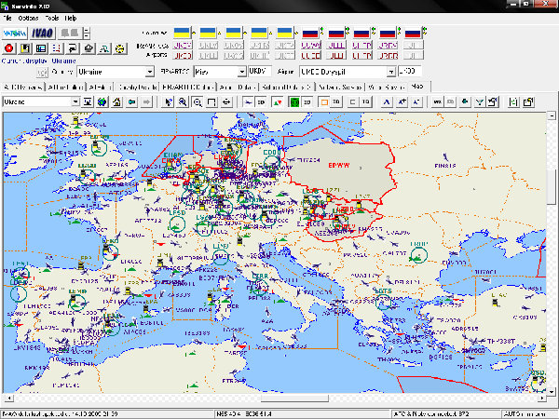Toggle ATC ID labels next to green circle
The image size is (559, 419).
coord(307,101)
